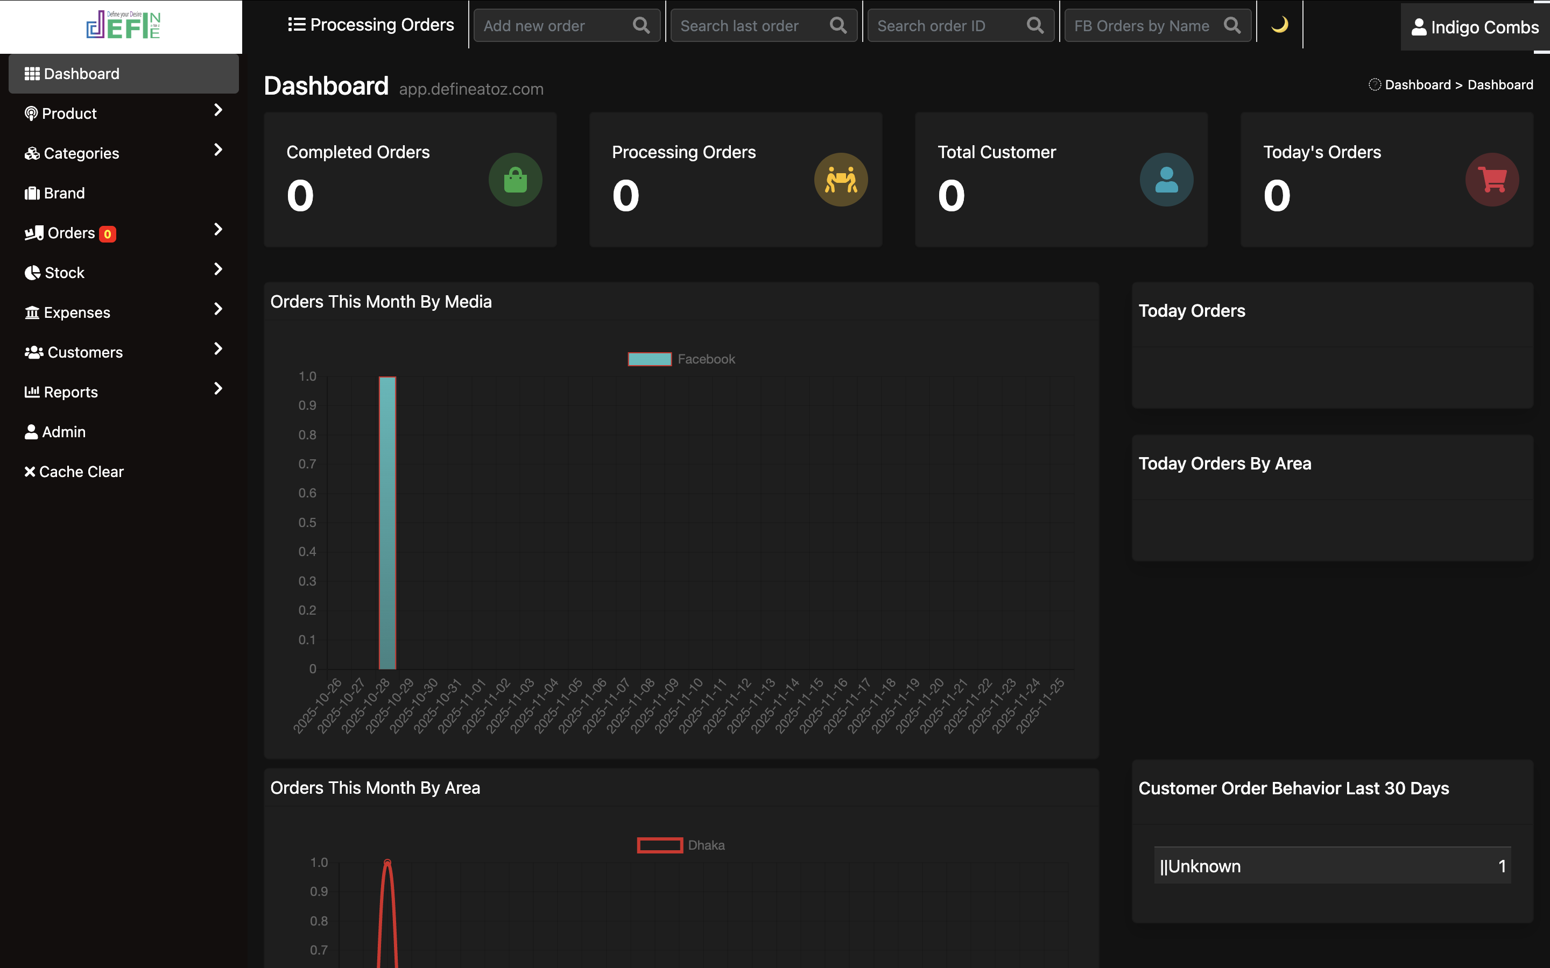Screen dimensions: 1550x968
Task: Toggle the Facebook series in the media chart
Action: pos(706,359)
